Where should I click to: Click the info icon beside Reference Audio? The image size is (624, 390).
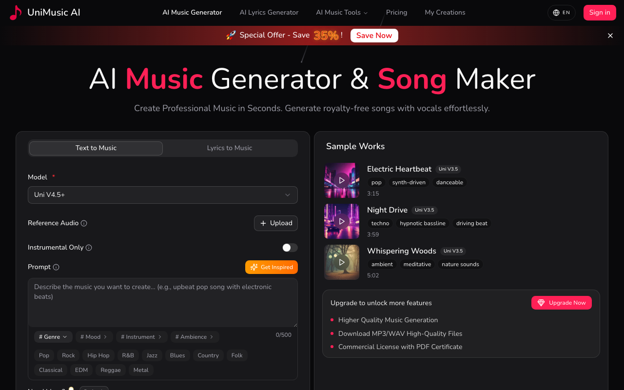[84, 223]
